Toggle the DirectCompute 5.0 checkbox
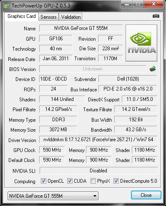 click(116, 181)
